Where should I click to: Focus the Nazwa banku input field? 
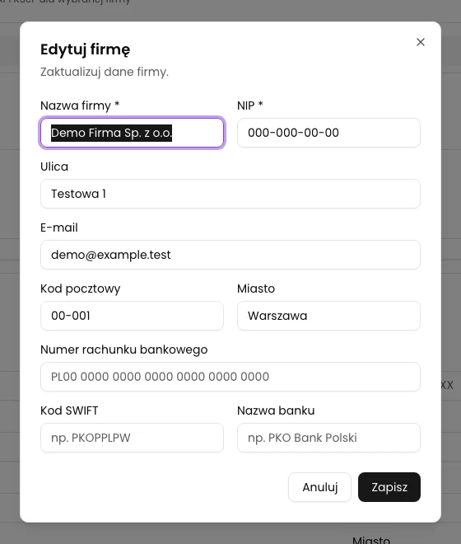point(328,438)
